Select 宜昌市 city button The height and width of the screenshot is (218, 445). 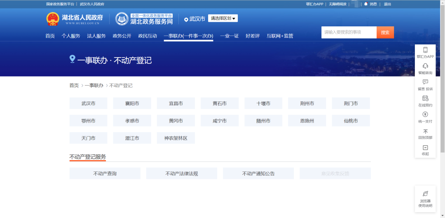coord(176,103)
